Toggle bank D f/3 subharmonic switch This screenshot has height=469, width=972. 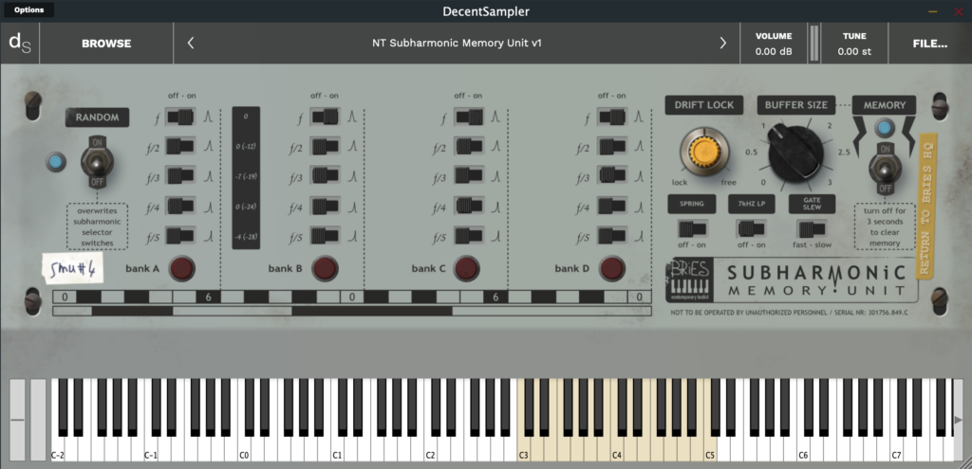[612, 175]
